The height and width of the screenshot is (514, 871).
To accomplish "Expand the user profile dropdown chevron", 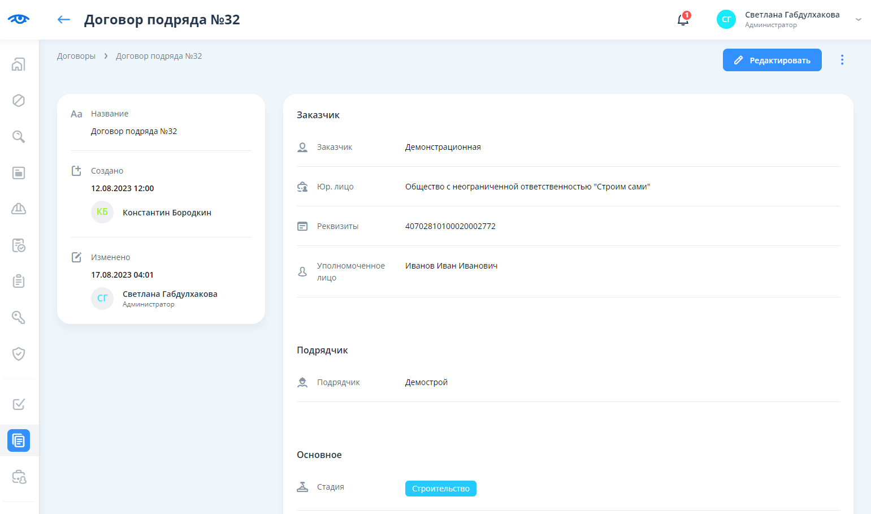I will click(858, 20).
